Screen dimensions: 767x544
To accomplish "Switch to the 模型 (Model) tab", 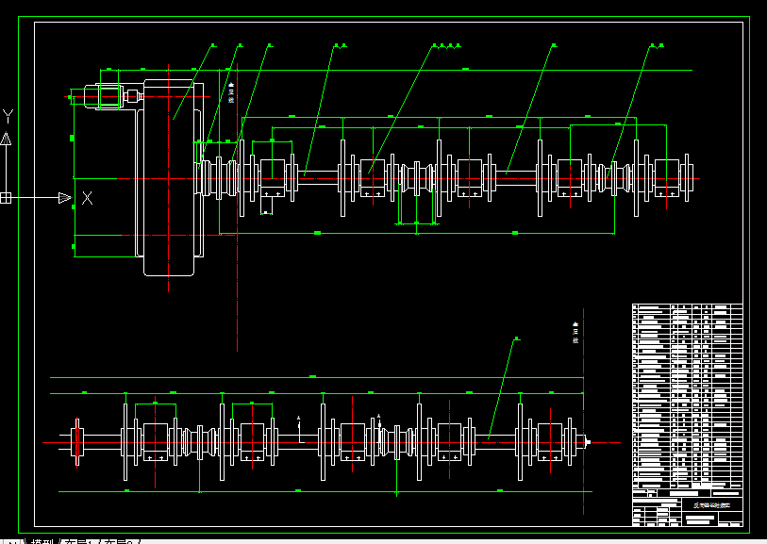I will [42, 541].
